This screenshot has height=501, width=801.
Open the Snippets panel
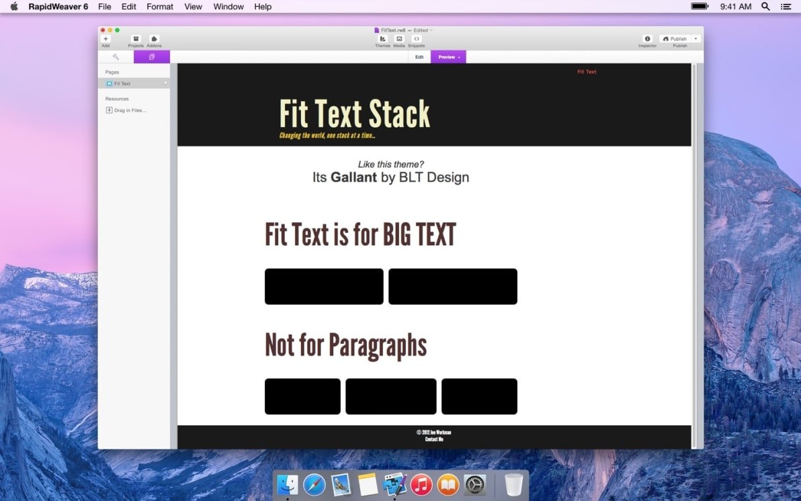pyautogui.click(x=417, y=40)
